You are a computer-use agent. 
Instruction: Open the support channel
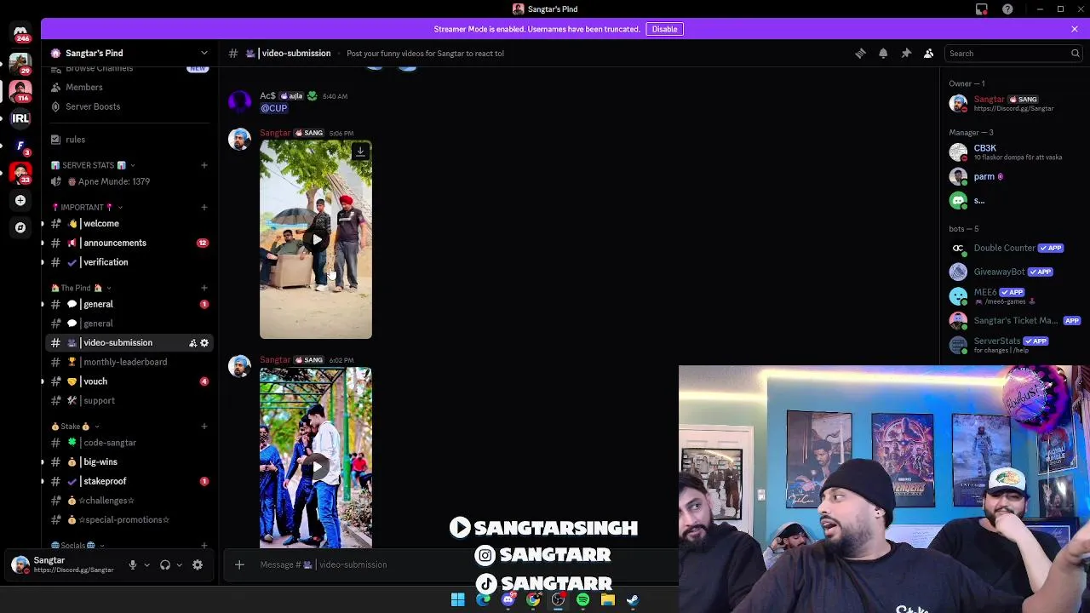[x=129, y=400]
